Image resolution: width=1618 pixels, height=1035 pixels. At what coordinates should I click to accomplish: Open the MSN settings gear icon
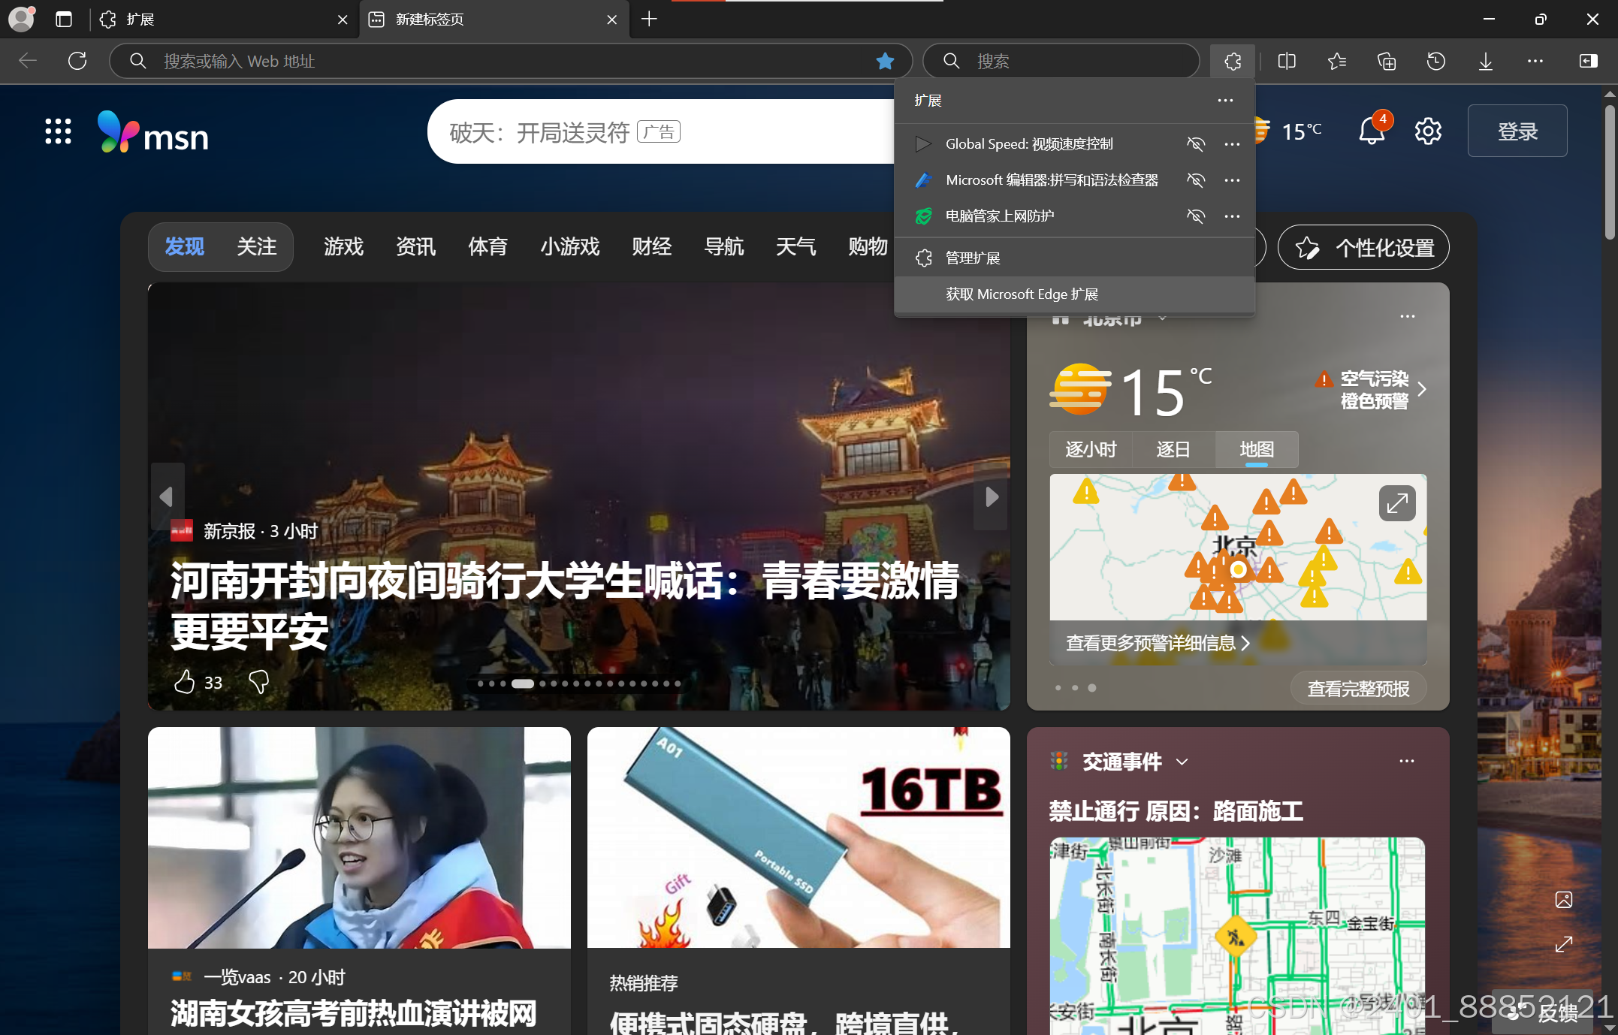1427,131
